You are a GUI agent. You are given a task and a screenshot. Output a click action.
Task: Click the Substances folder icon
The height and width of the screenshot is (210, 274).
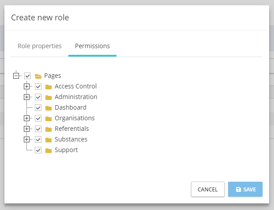[49, 140]
